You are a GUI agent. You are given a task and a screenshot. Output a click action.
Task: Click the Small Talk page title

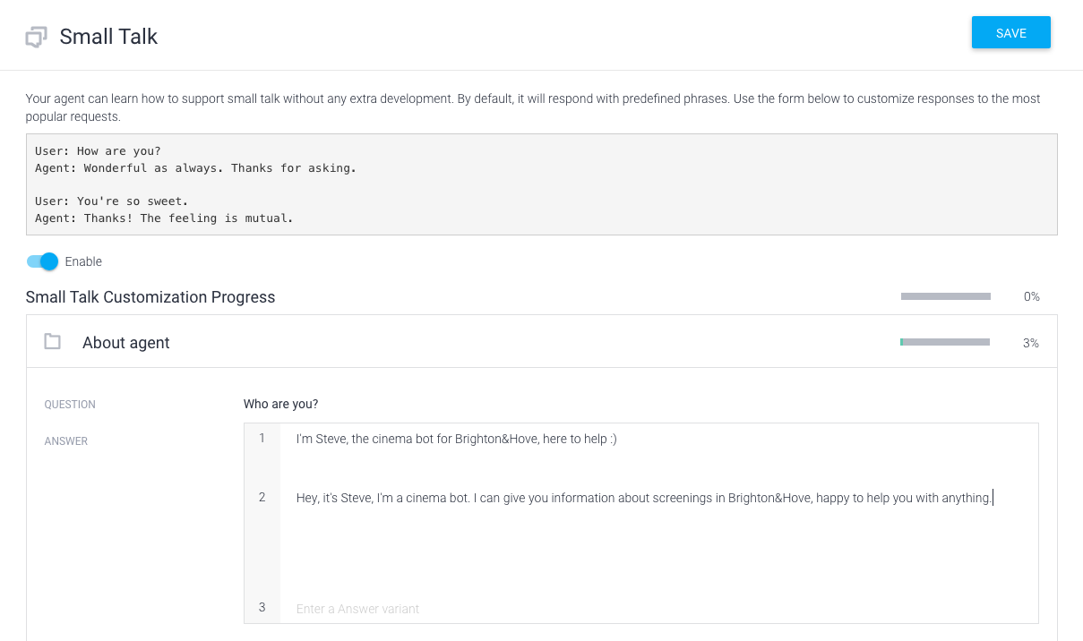[108, 37]
